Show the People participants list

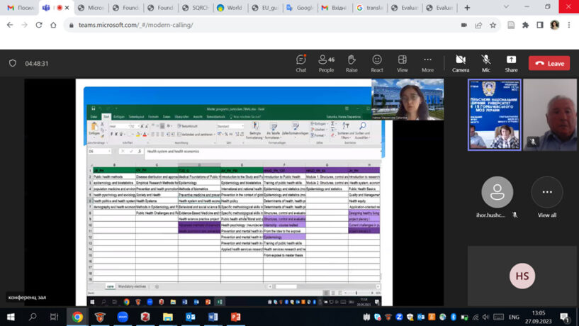326,63
